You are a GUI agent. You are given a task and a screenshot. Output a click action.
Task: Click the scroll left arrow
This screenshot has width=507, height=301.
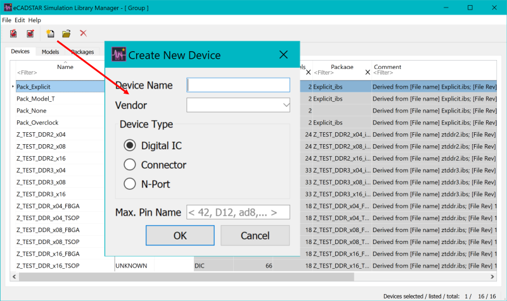point(14,276)
